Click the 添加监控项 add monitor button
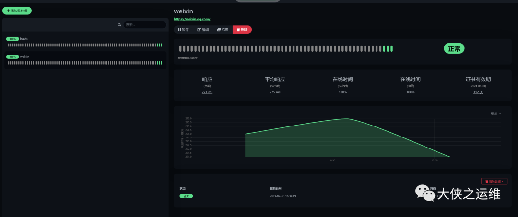 [x=17, y=11]
